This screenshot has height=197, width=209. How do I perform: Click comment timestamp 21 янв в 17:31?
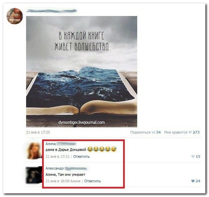point(58,156)
